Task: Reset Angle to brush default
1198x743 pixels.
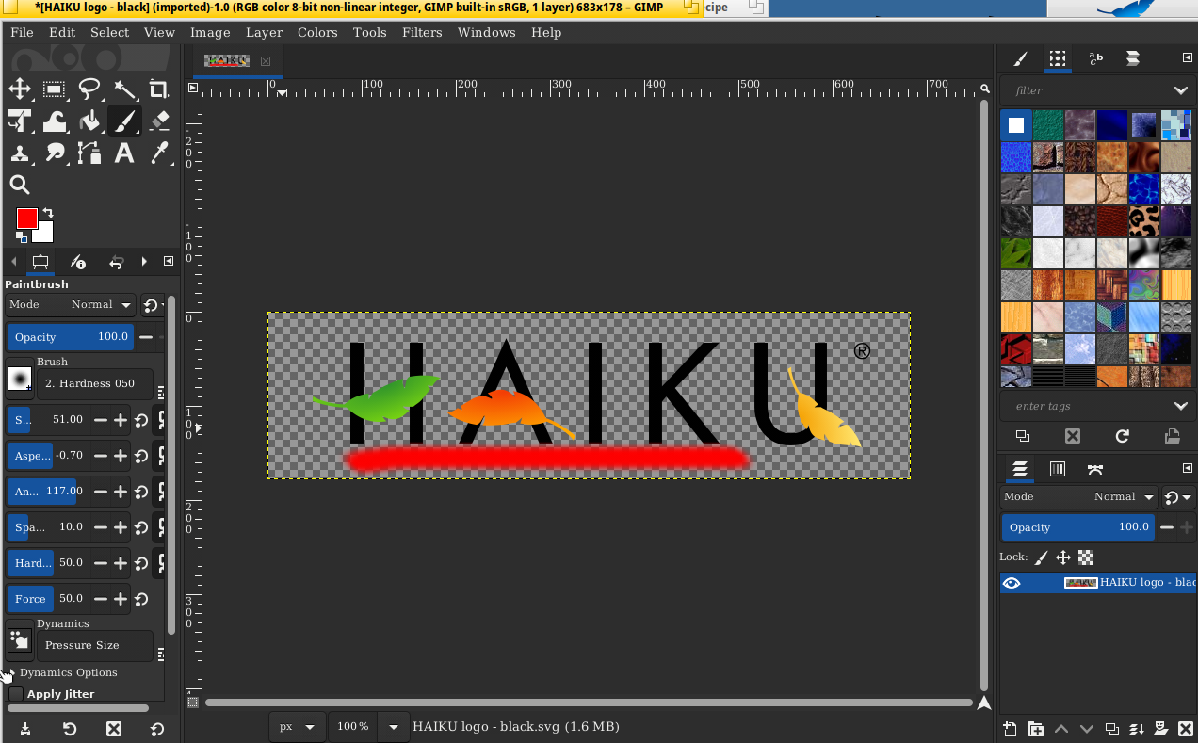Action: tap(141, 492)
